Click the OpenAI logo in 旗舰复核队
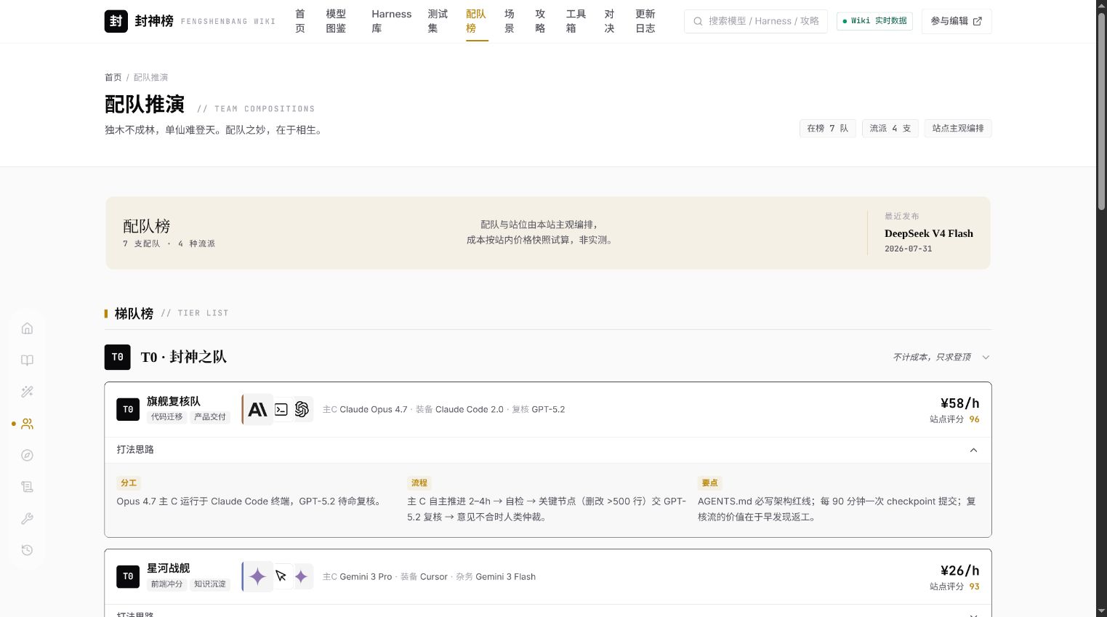 point(302,410)
